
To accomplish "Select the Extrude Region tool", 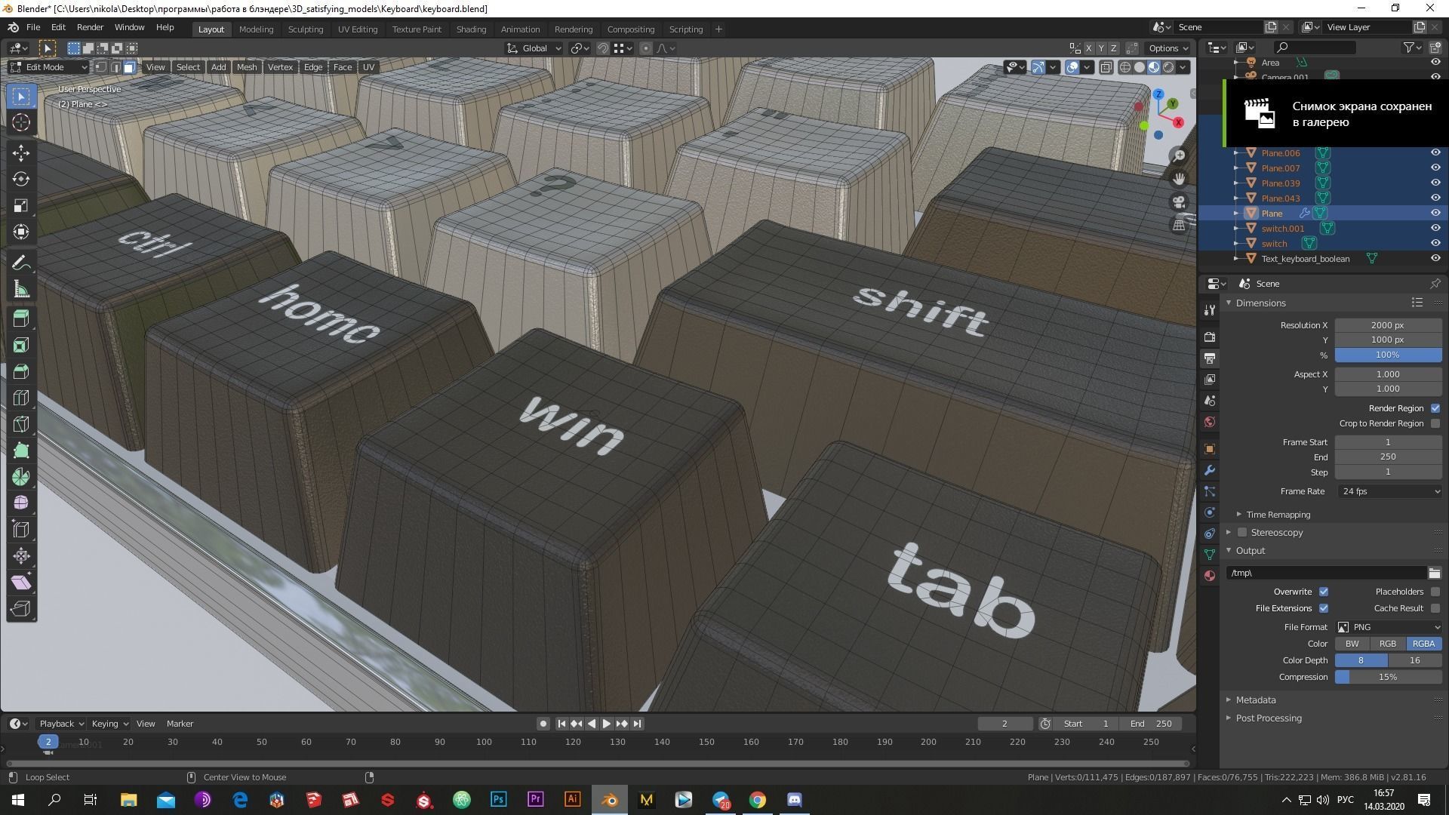I will 21,318.
